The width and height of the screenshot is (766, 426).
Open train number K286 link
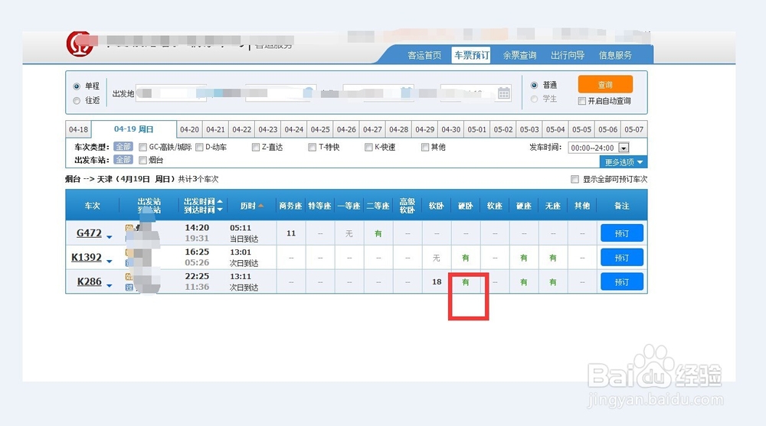[90, 281]
